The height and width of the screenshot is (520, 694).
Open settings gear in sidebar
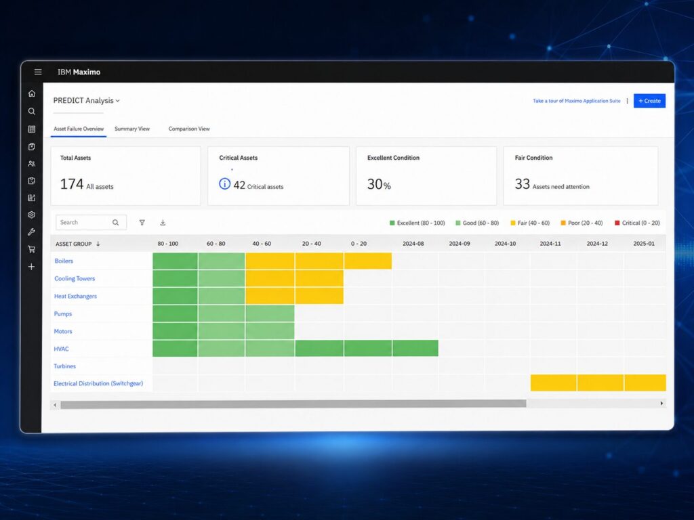point(31,215)
